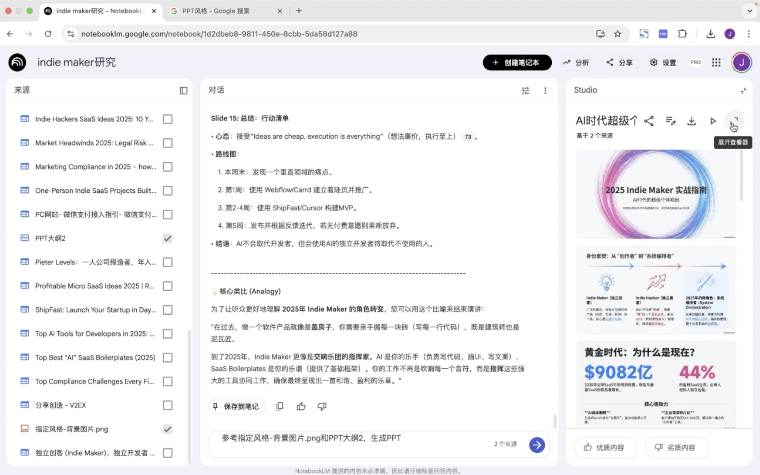Collapse the sources panel sidebar icon
This screenshot has height=475, width=760.
pyautogui.click(x=183, y=90)
